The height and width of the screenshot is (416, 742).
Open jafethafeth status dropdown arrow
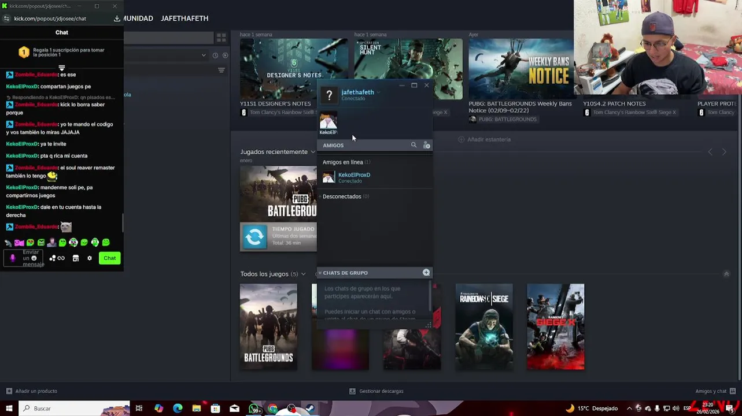tap(378, 92)
